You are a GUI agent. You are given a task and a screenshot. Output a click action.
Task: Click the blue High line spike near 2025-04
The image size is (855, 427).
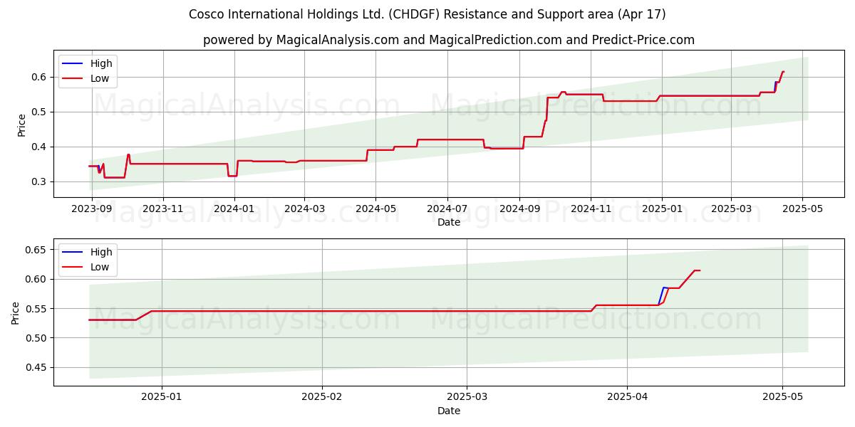(663, 288)
